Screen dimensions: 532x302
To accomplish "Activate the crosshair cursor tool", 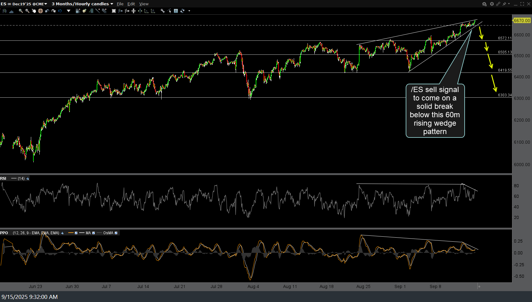I will coord(40,11).
